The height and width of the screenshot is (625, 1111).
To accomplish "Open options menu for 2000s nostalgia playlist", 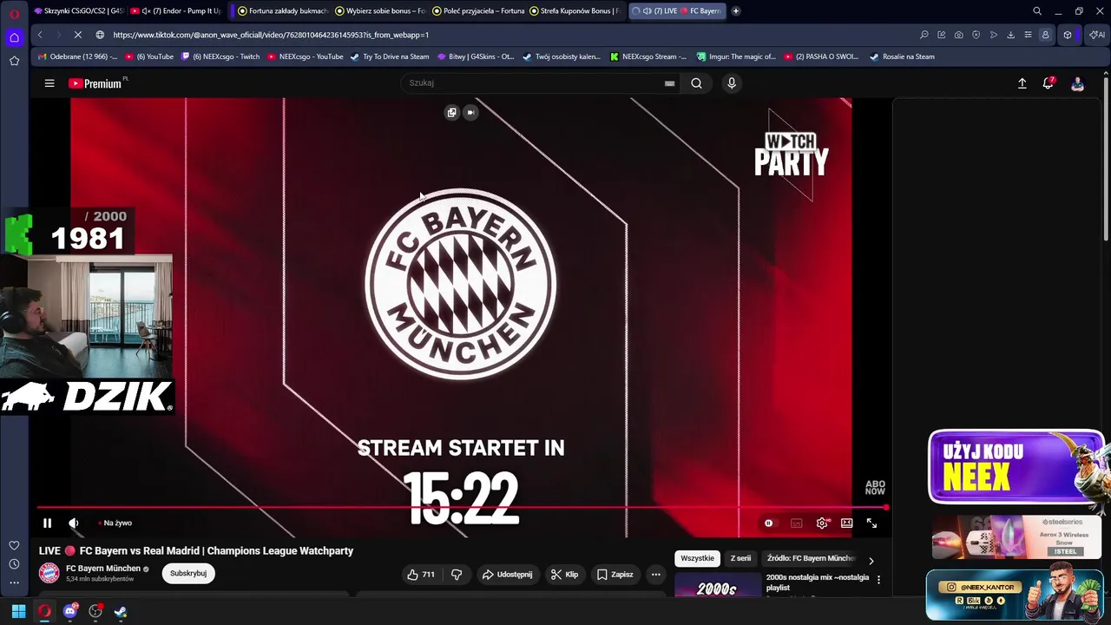I will 878,580.
